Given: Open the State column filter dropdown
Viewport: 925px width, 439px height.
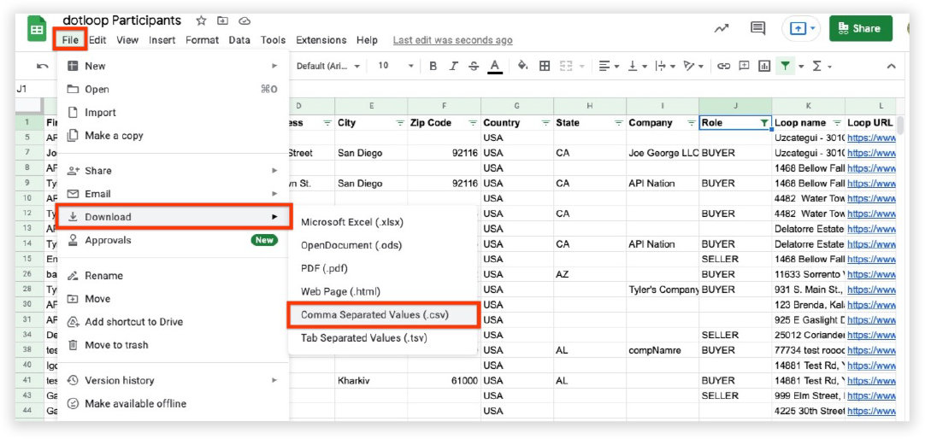Looking at the screenshot, I should 619,123.
